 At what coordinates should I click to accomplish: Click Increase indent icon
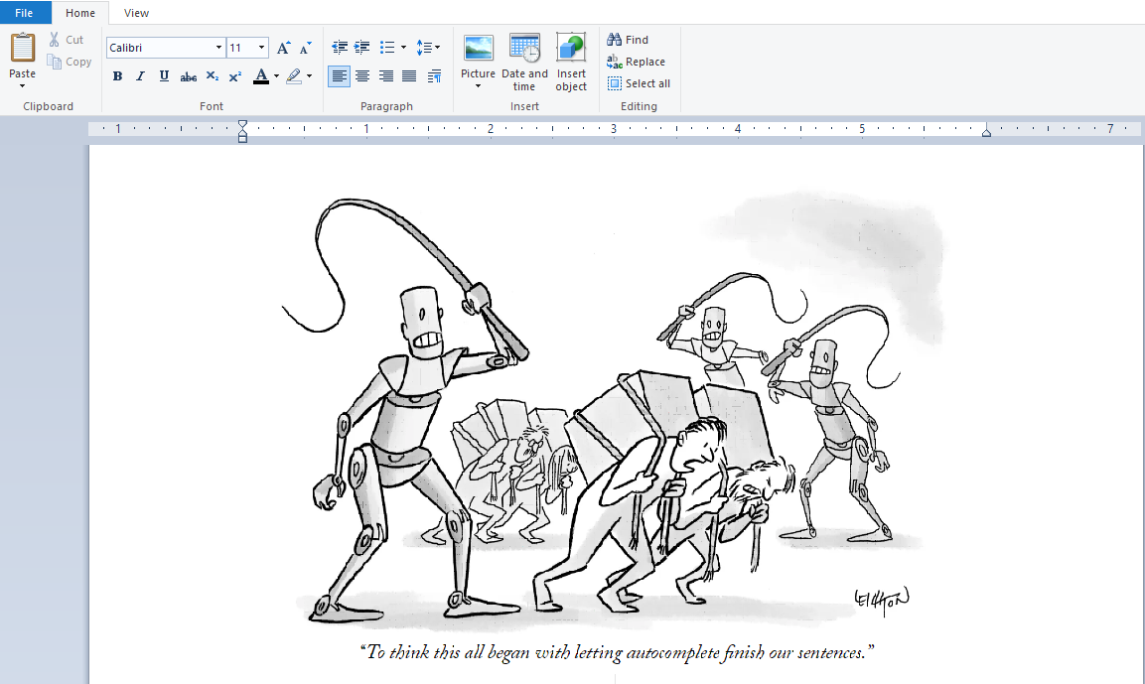[x=361, y=48]
